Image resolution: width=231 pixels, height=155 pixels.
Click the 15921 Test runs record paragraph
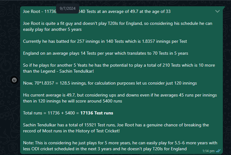point(116,128)
